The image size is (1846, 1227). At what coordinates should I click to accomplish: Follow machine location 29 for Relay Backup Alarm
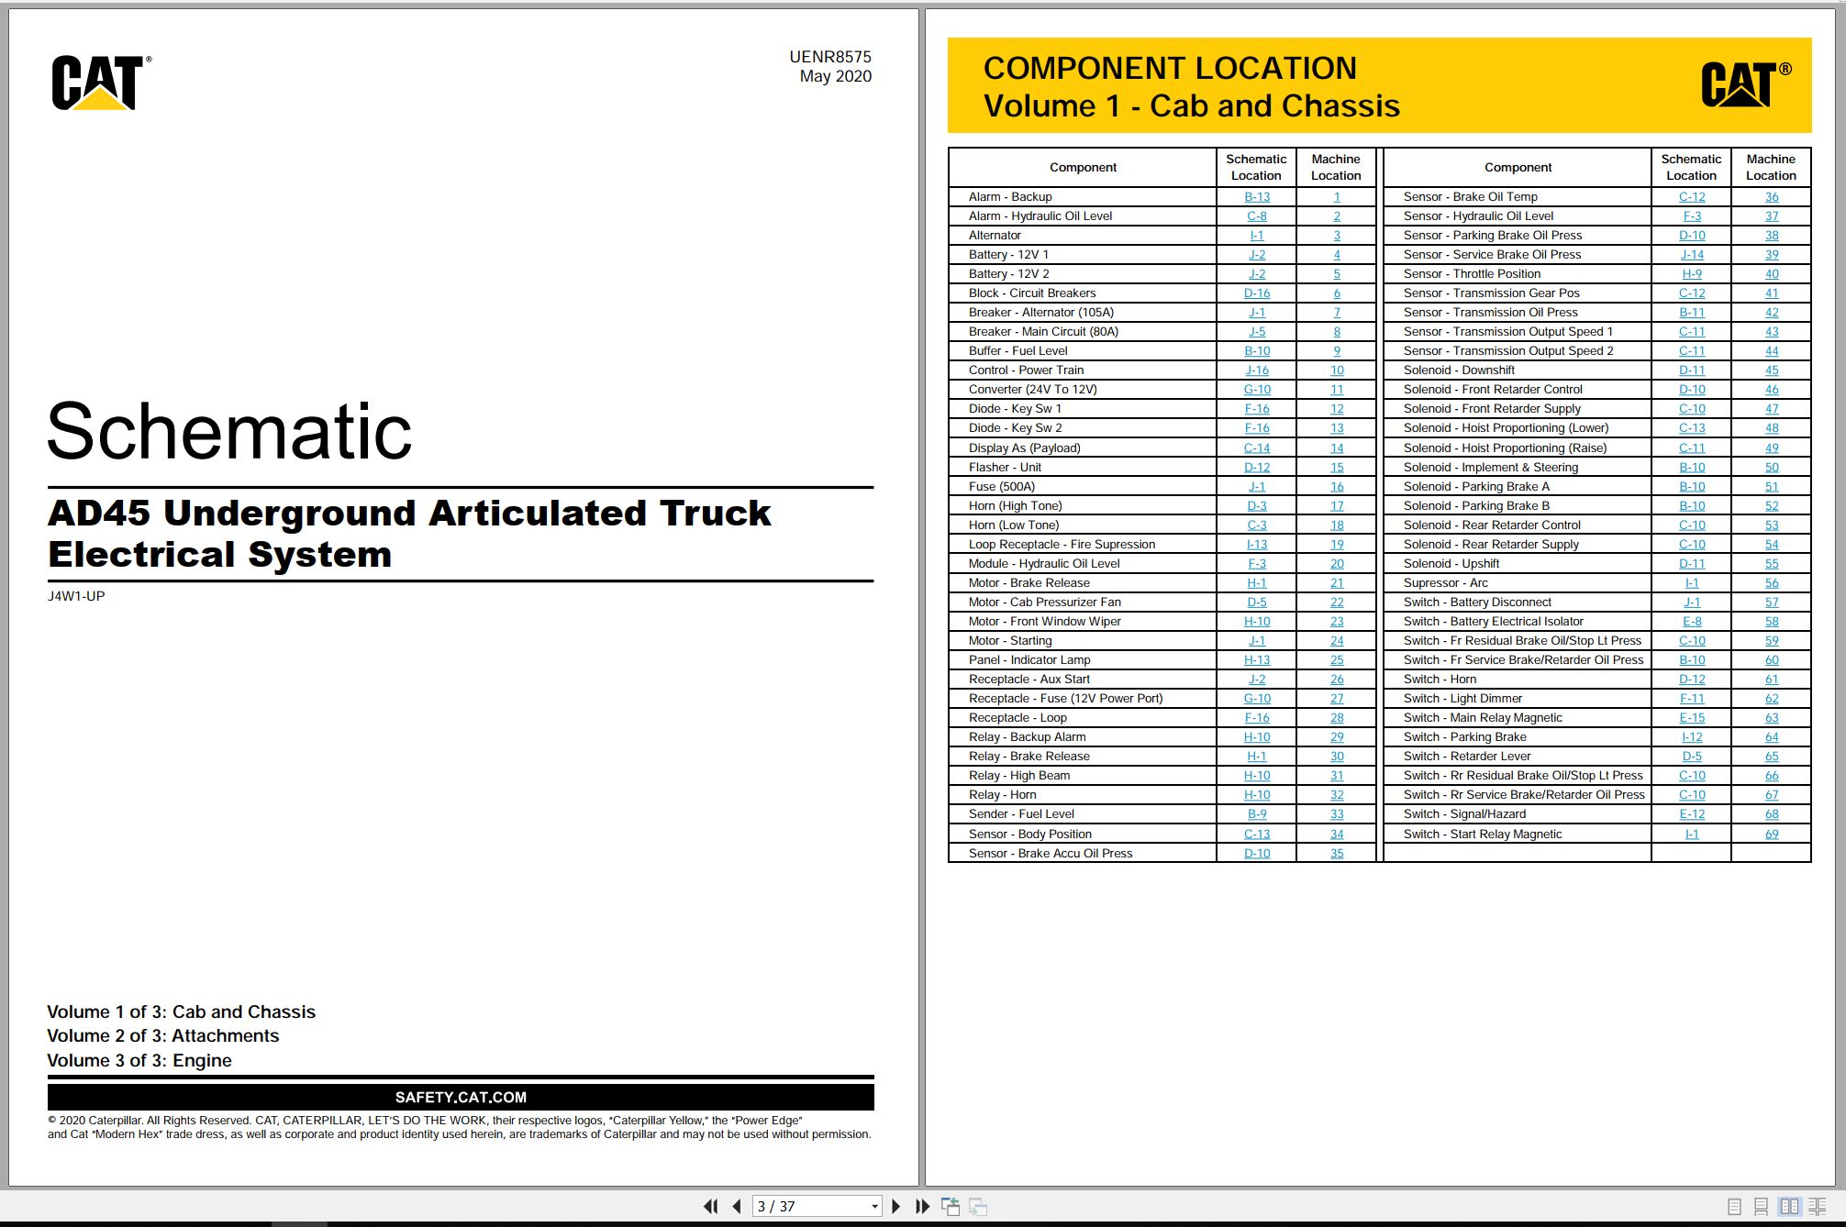tap(1337, 737)
